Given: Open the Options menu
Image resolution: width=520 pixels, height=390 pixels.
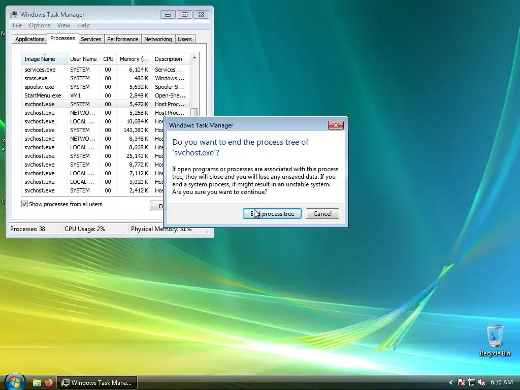Looking at the screenshot, I should coord(40,25).
